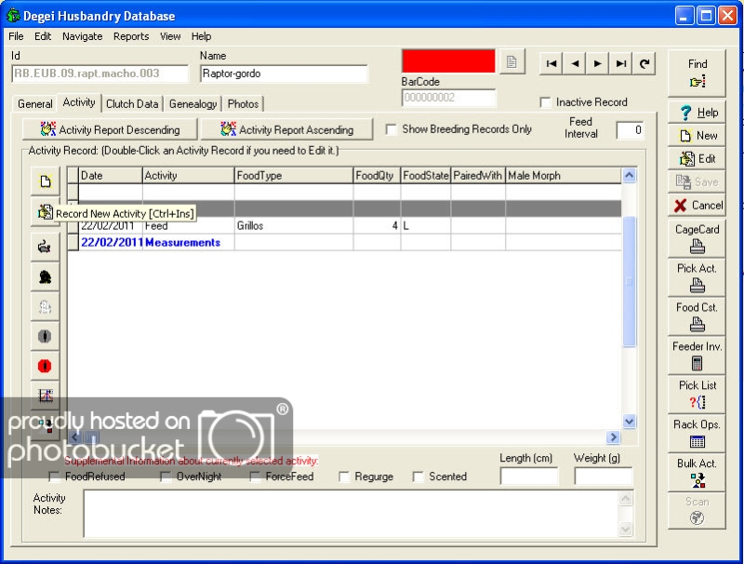This screenshot has width=744, height=564.
Task: Click the document icon beside the red box
Action: click(x=511, y=61)
